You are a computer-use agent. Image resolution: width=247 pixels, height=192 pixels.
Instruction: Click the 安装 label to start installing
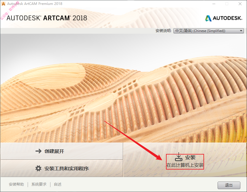pyautogui.click(x=190, y=157)
